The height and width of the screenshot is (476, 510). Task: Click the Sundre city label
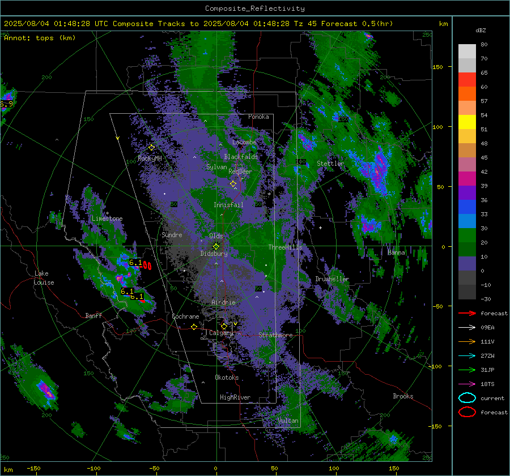click(172, 234)
